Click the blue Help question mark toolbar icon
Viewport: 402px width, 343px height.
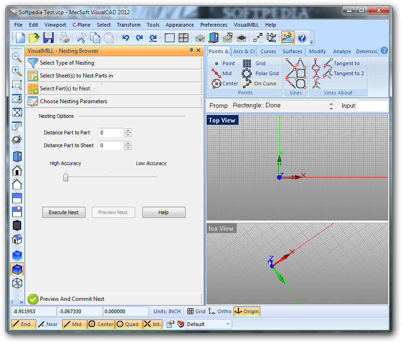[302, 38]
